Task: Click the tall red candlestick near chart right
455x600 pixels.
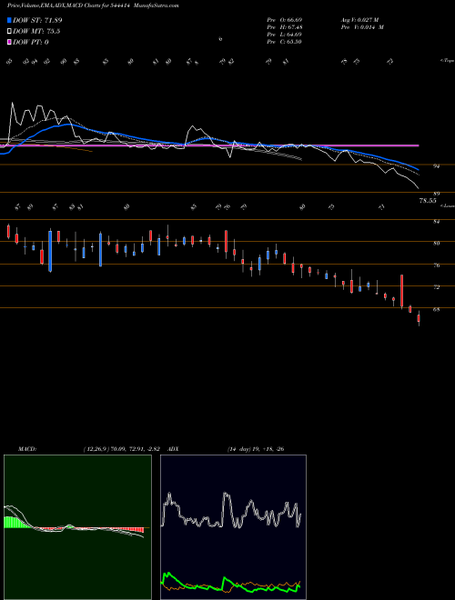Action: point(401,291)
